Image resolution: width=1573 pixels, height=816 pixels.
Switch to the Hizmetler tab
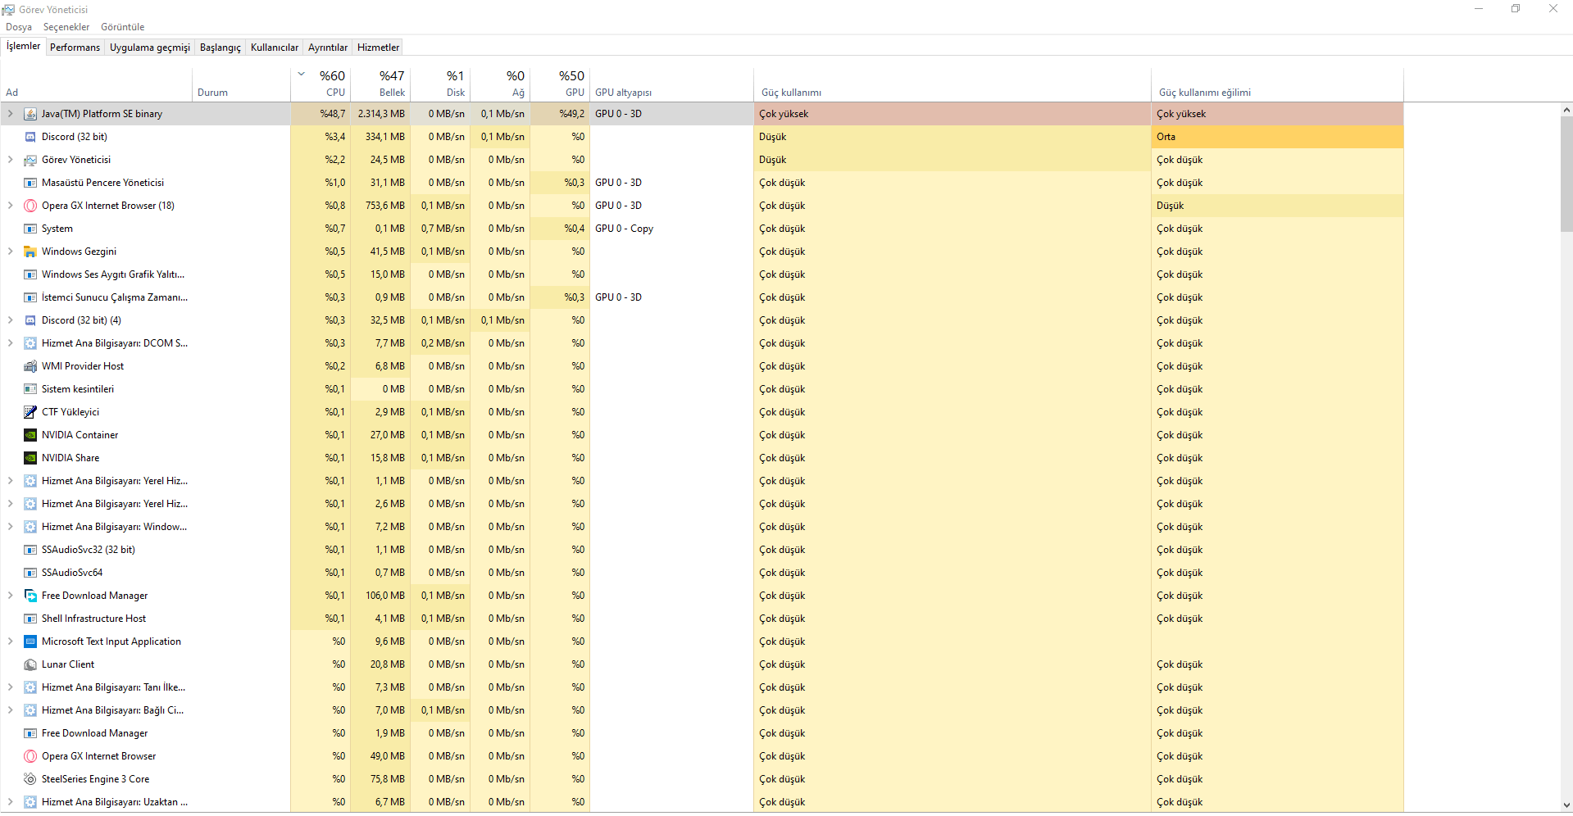click(x=379, y=48)
